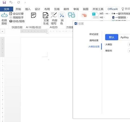Open the 大模型 dropdown field

coord(129,44)
